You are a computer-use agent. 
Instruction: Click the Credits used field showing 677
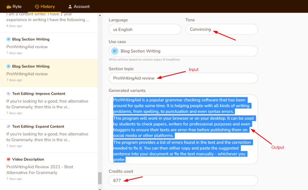pyautogui.click(x=183, y=180)
